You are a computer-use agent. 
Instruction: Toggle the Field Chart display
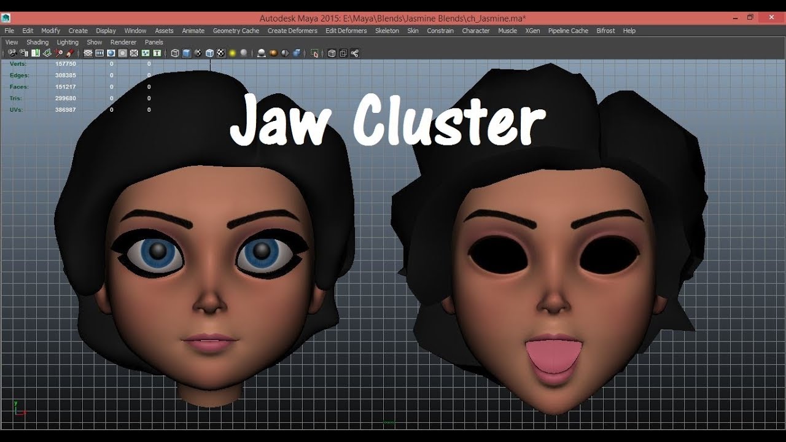134,53
